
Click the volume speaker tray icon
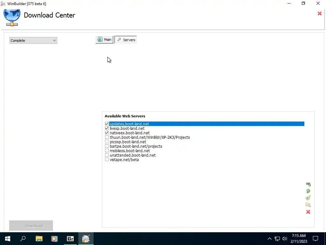pos(285,239)
